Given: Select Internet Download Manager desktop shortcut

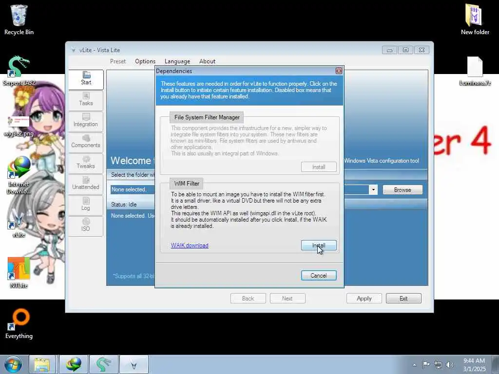Looking at the screenshot, I should click(x=19, y=175).
